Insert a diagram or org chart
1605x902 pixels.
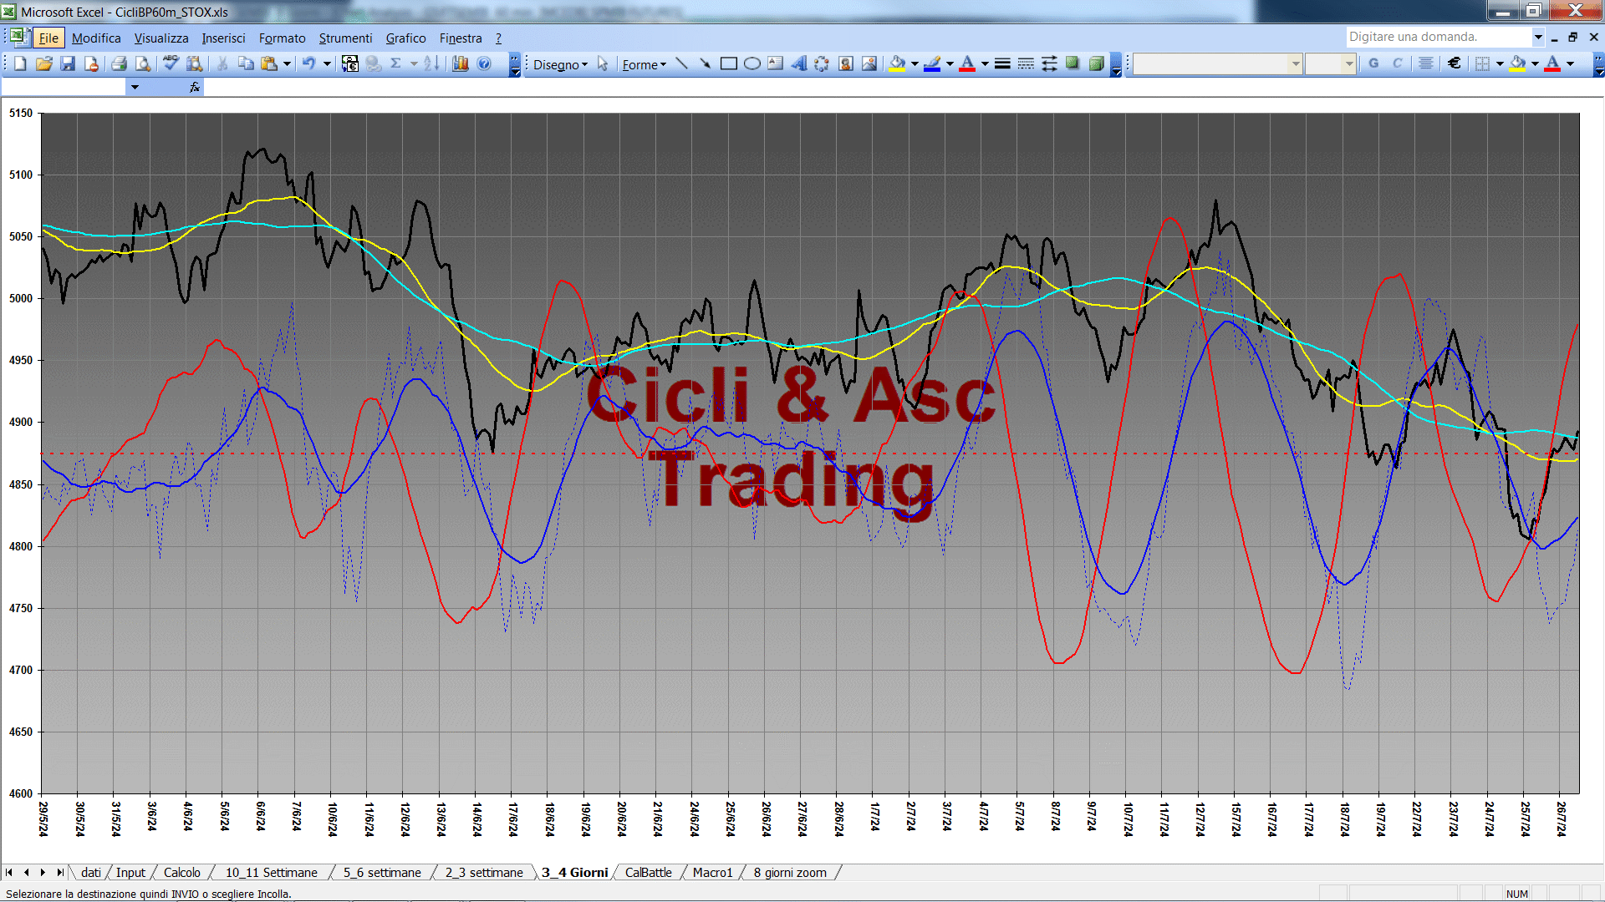pyautogui.click(x=823, y=64)
